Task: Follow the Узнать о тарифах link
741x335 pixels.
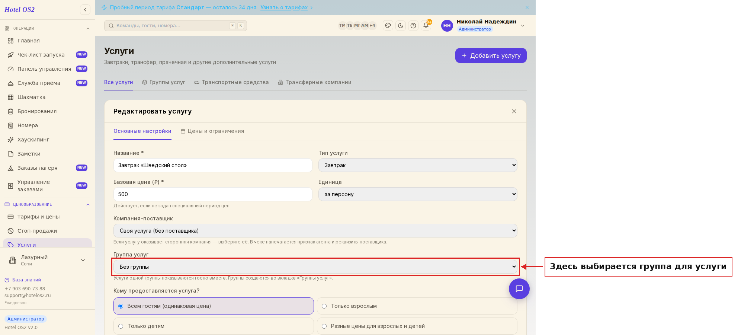Action: [284, 7]
